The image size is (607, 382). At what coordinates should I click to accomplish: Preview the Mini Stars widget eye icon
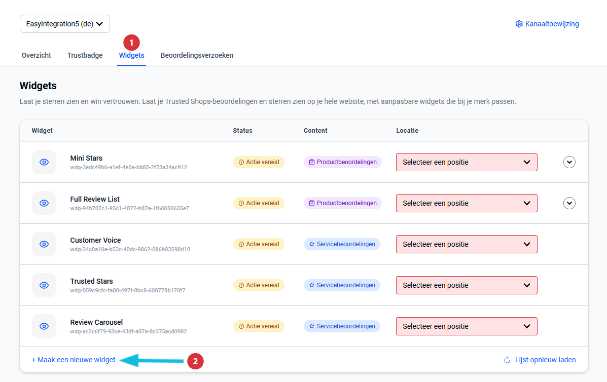coord(44,162)
